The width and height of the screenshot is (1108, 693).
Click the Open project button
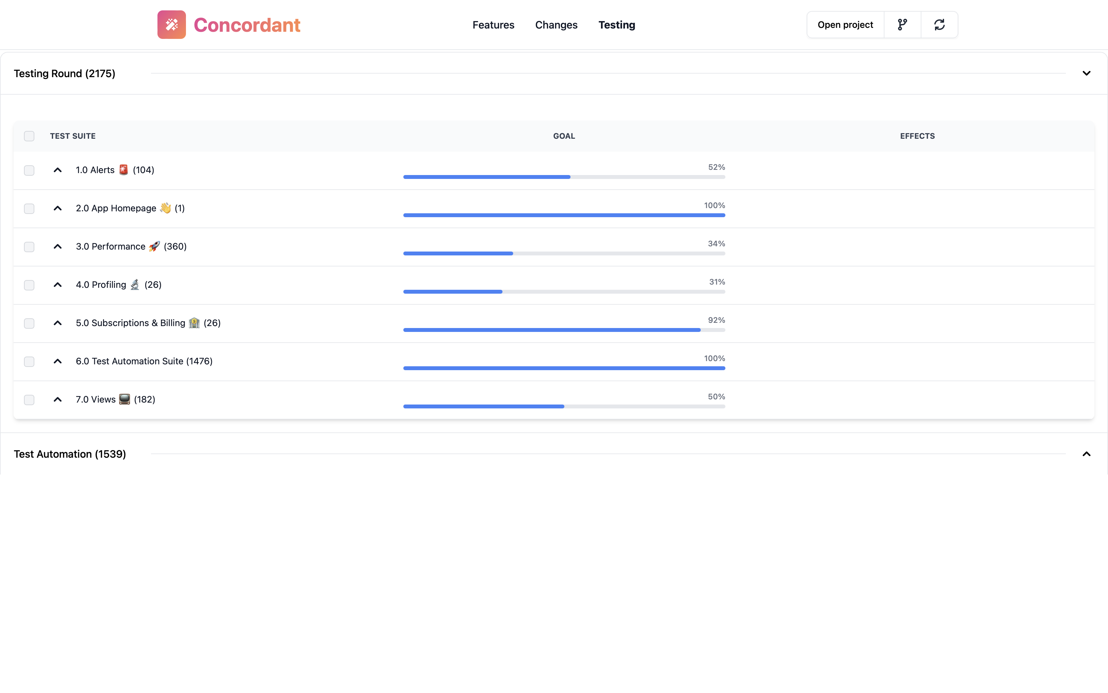845,24
